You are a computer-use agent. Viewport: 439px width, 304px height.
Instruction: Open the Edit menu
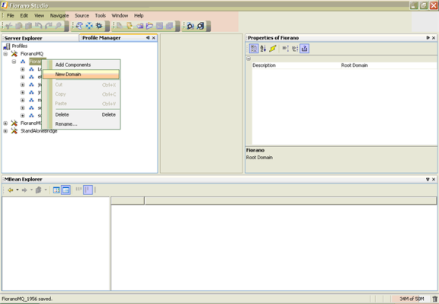coord(24,16)
